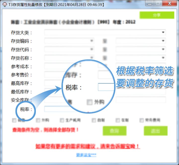
Task: Open the 存货名称 ending-value dropdown
Action: tap(163, 58)
